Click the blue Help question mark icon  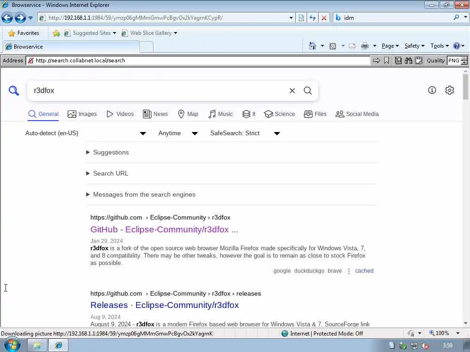(x=457, y=46)
